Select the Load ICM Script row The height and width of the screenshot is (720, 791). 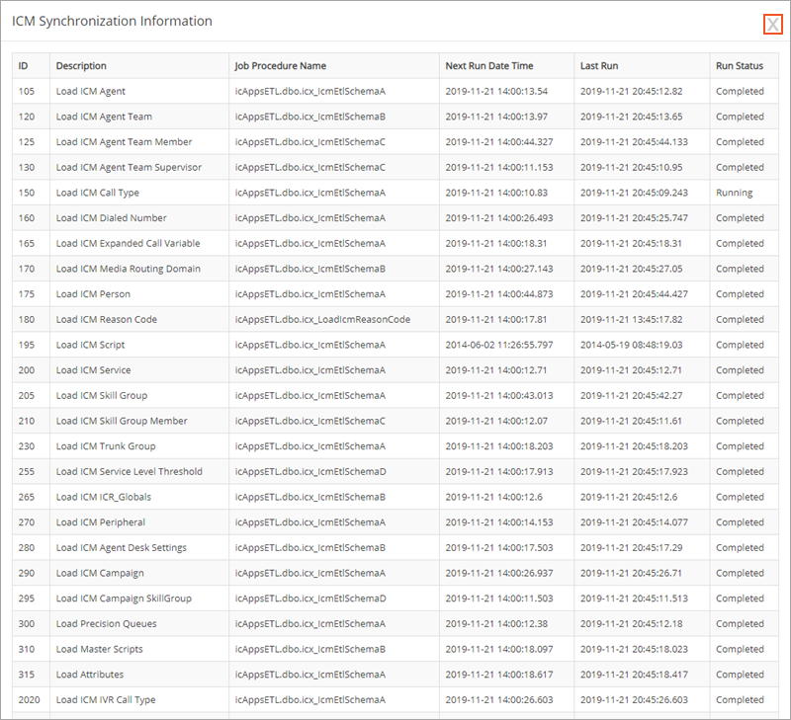coord(395,345)
